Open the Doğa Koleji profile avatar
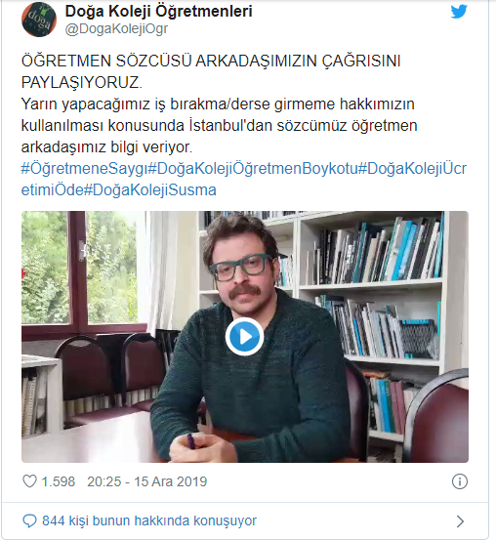Viewport: 496px width, 541px height. [x=39, y=19]
